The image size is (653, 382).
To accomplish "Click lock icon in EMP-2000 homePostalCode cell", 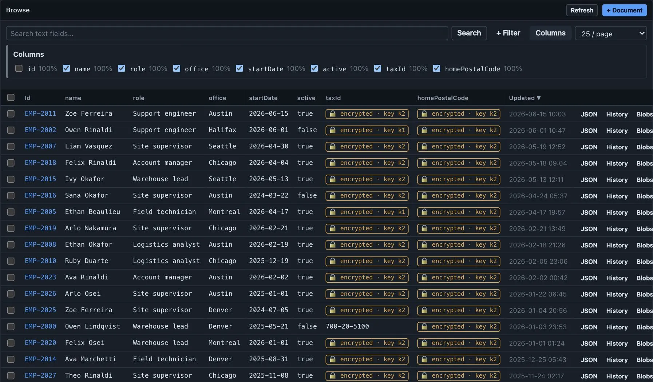I will click(424, 326).
